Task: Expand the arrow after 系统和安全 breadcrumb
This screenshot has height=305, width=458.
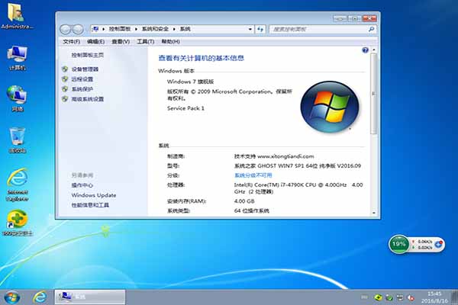Action: 174,29
